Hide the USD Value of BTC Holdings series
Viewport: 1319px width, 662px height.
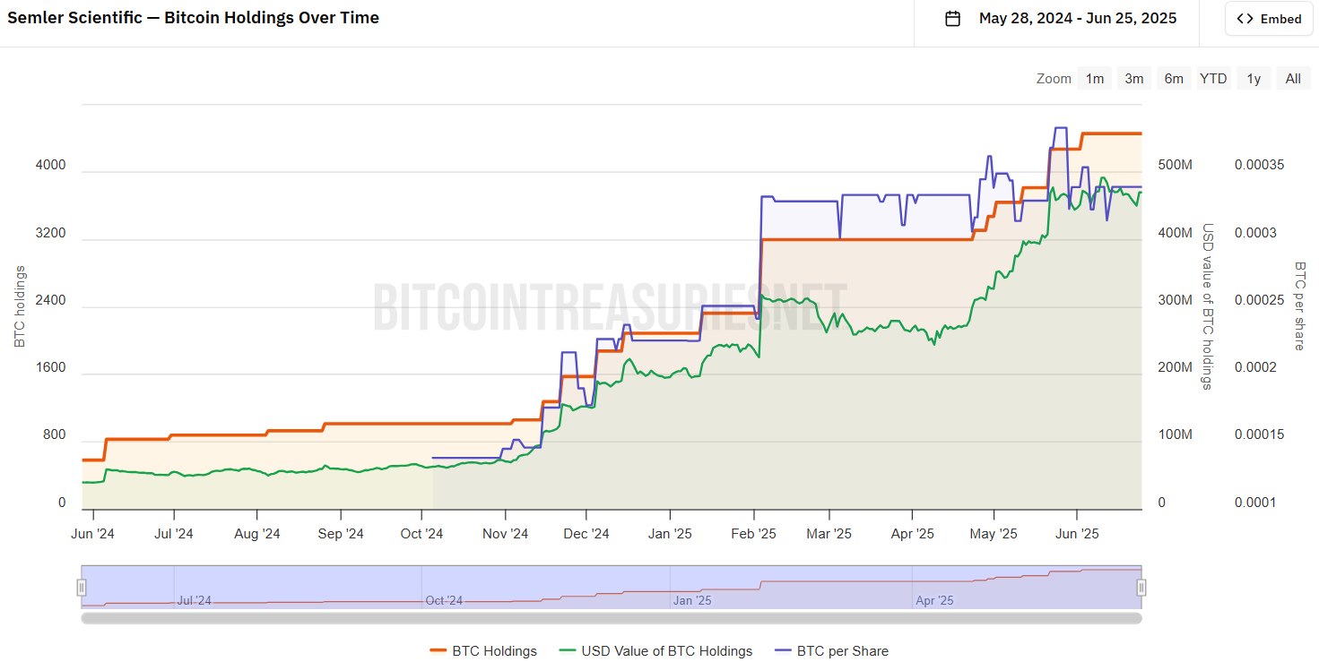[x=666, y=651]
